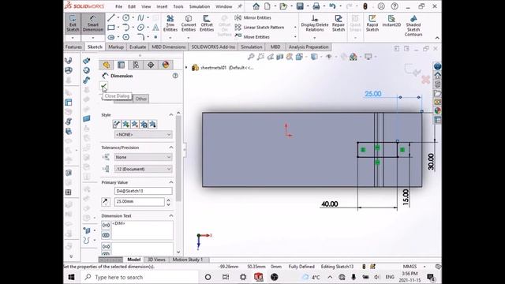
Task: Collapse the Primary Value section
Action: pos(171,182)
